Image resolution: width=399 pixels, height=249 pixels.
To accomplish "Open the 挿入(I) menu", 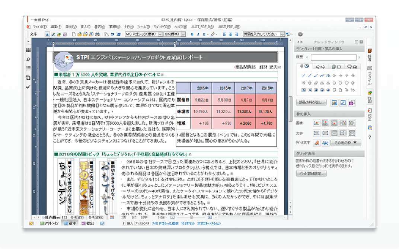I will pos(85,27).
